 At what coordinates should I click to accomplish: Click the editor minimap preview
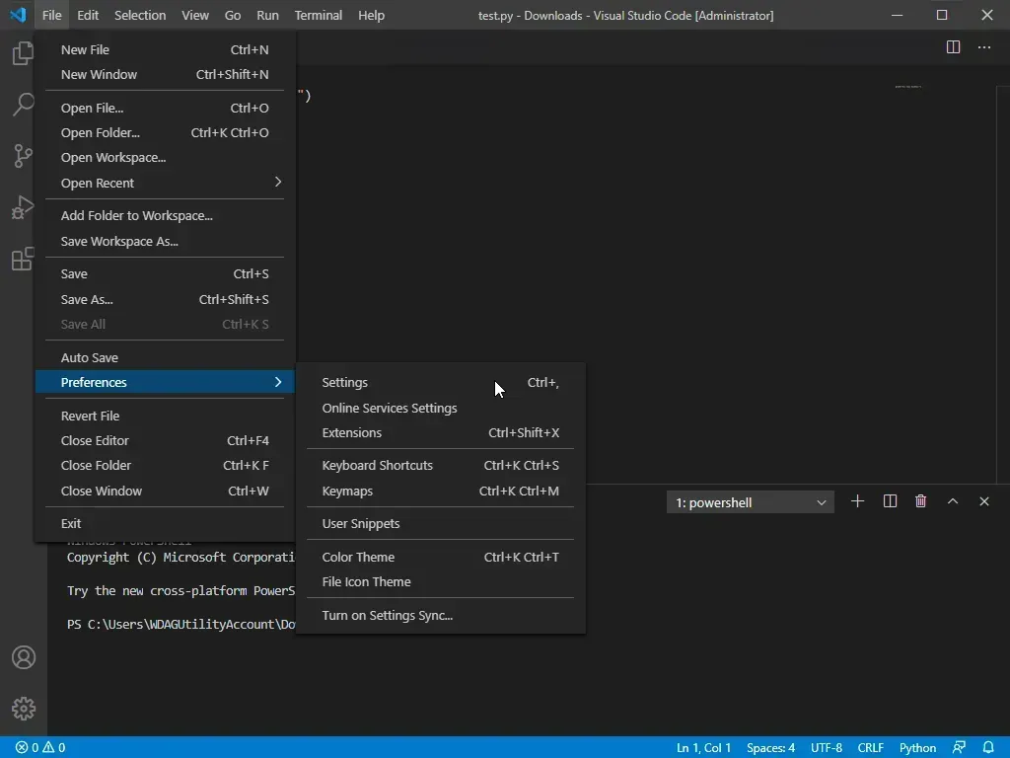908,87
